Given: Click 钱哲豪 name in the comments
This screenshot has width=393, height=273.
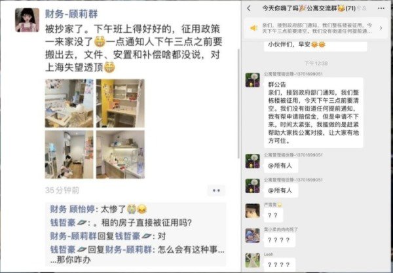Looking at the screenshot, I should pos(63,223).
